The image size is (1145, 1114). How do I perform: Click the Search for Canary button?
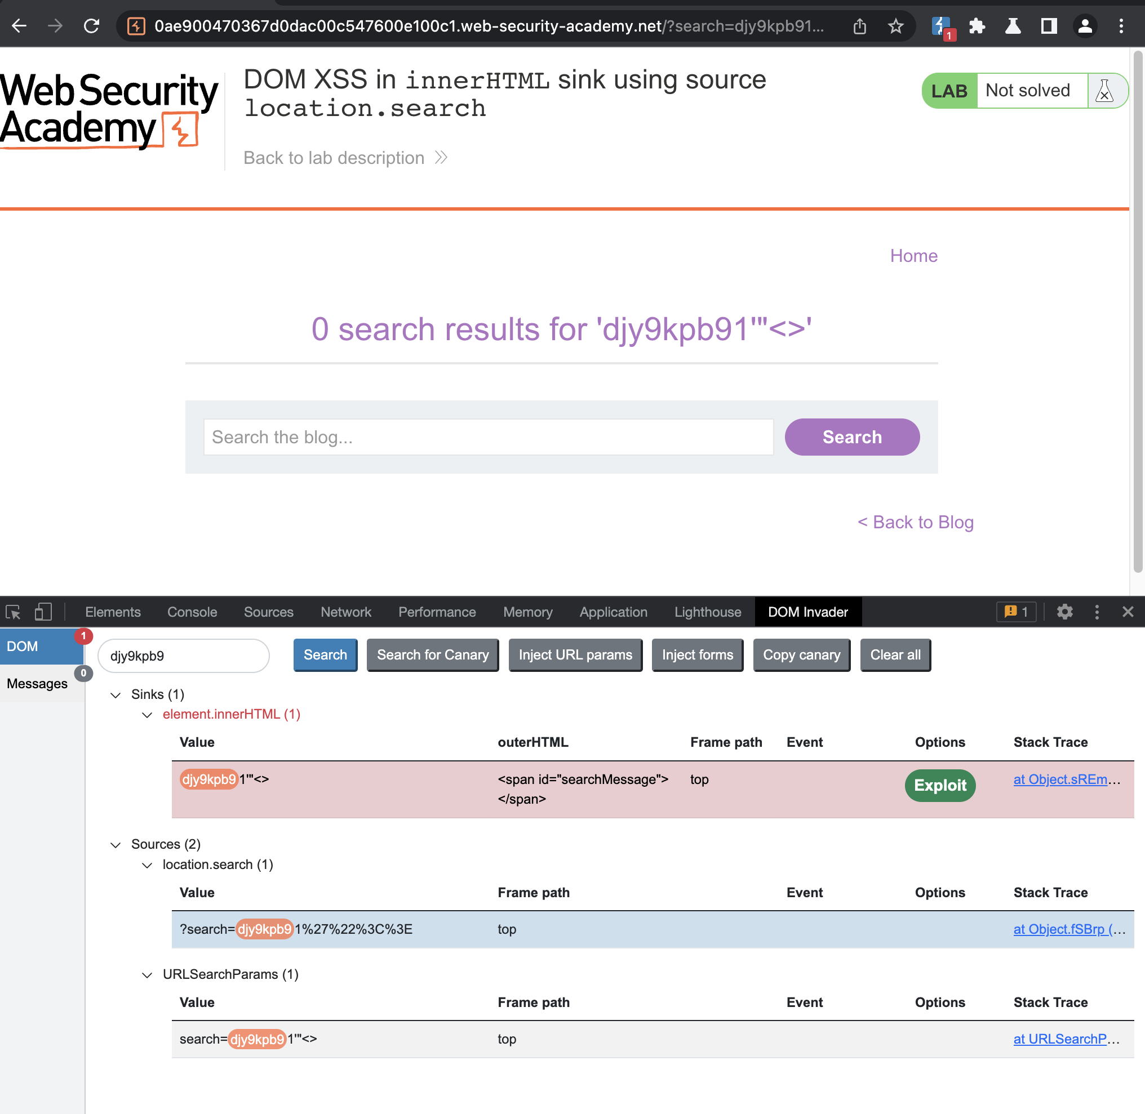[x=433, y=654]
